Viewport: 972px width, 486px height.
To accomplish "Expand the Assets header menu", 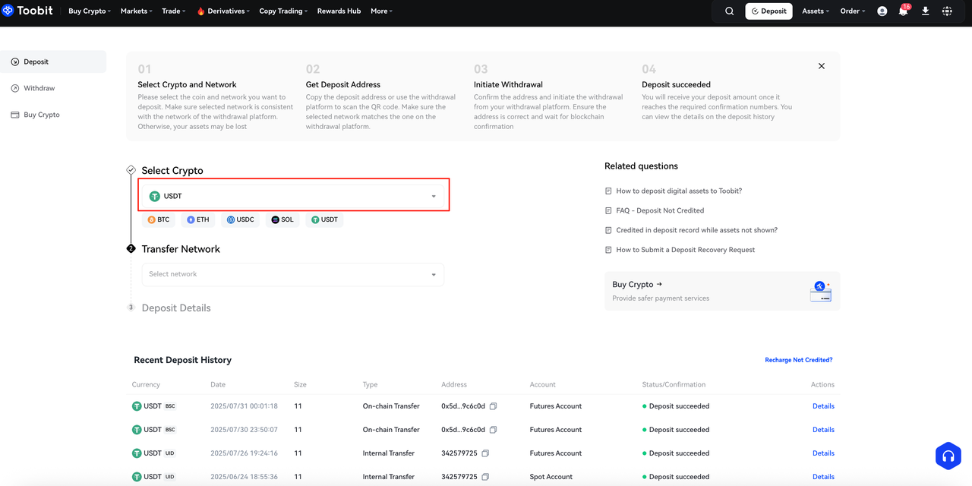I will 816,11.
